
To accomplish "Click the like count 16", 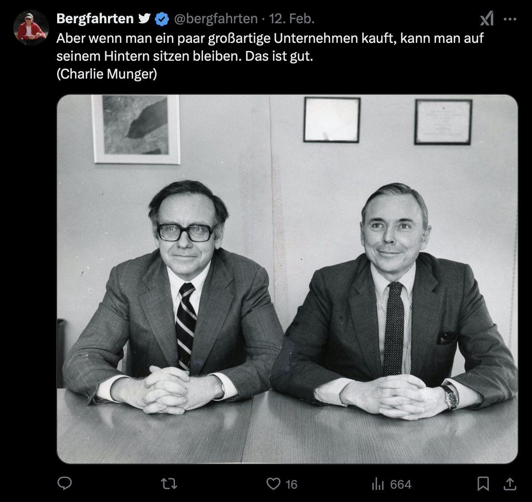I will [291, 484].
